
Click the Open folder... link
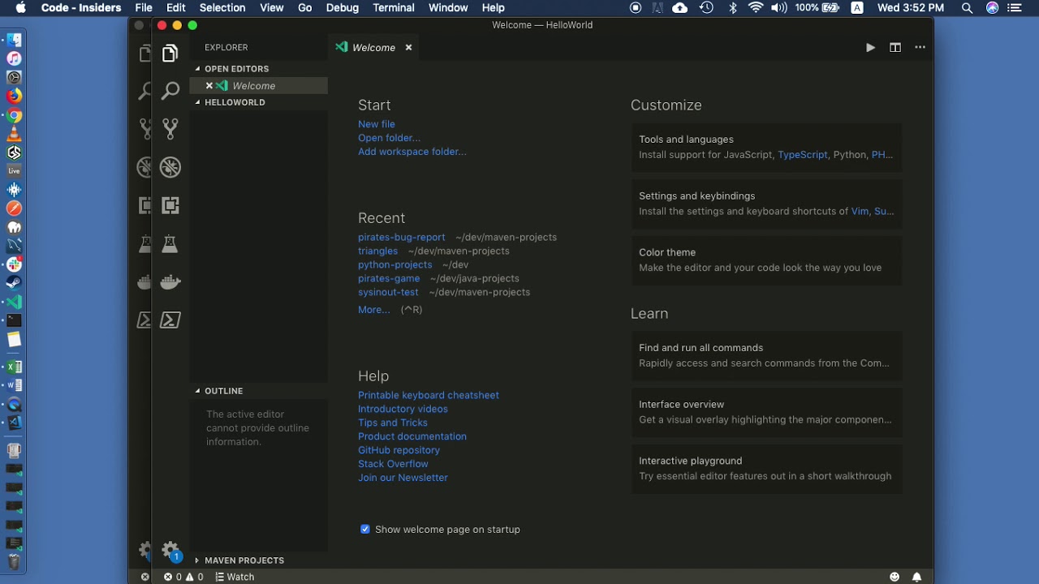pos(389,138)
